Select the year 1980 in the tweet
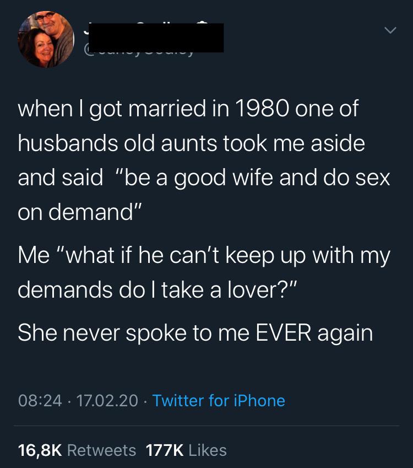 tap(262, 109)
